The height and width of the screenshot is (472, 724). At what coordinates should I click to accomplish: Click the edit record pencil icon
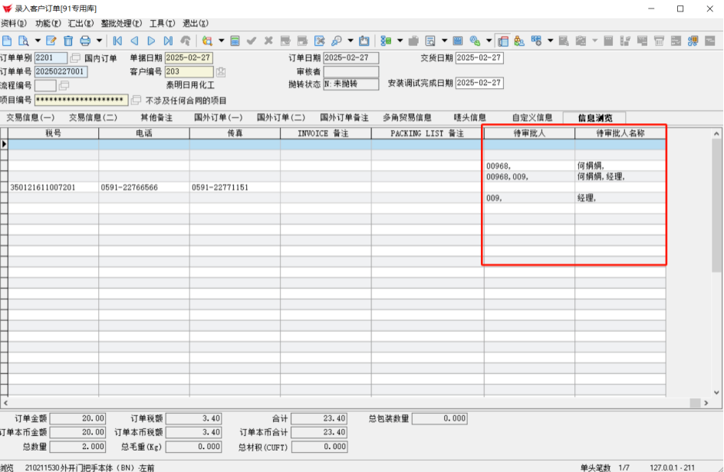point(51,41)
